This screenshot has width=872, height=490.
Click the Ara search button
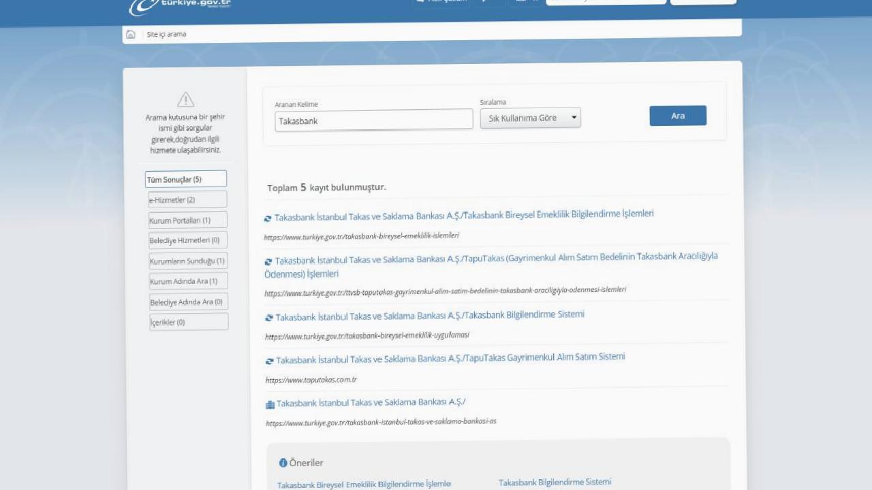[x=678, y=116]
